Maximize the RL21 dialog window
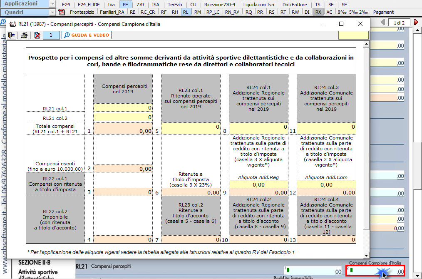Image resolution: width=422 pixels, height=279 pixels. pos(341,24)
